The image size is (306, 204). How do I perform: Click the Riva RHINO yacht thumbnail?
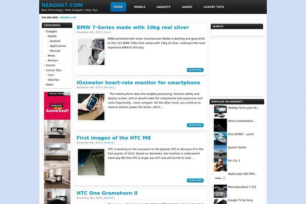[x=220, y=138]
